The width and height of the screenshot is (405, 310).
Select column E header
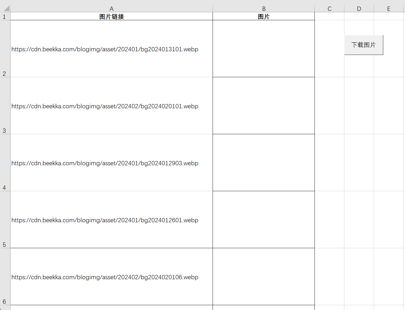coord(389,9)
